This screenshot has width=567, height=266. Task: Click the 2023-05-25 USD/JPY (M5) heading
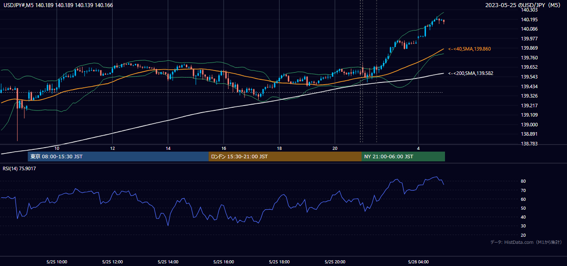coord(524,5)
